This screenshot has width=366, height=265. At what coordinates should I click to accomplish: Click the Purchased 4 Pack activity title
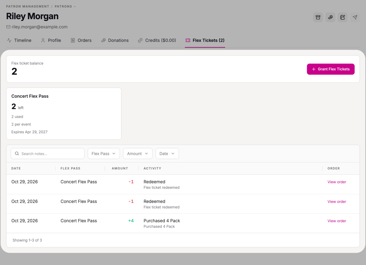click(x=162, y=221)
